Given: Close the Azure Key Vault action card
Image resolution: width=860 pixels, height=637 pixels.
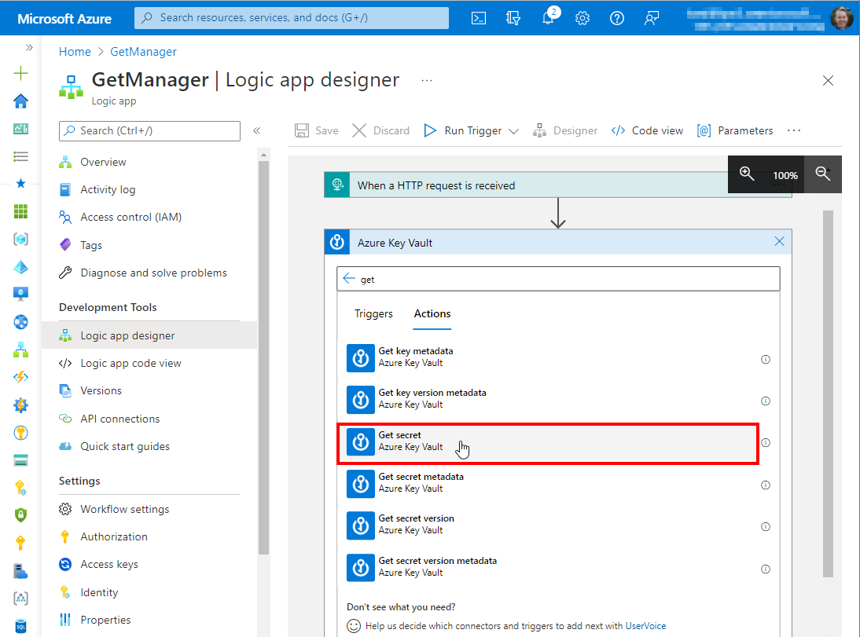Looking at the screenshot, I should [x=779, y=242].
